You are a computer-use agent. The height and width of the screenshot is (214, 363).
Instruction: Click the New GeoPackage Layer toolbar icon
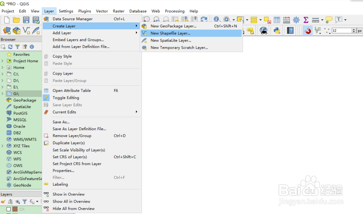click(x=16, y=30)
